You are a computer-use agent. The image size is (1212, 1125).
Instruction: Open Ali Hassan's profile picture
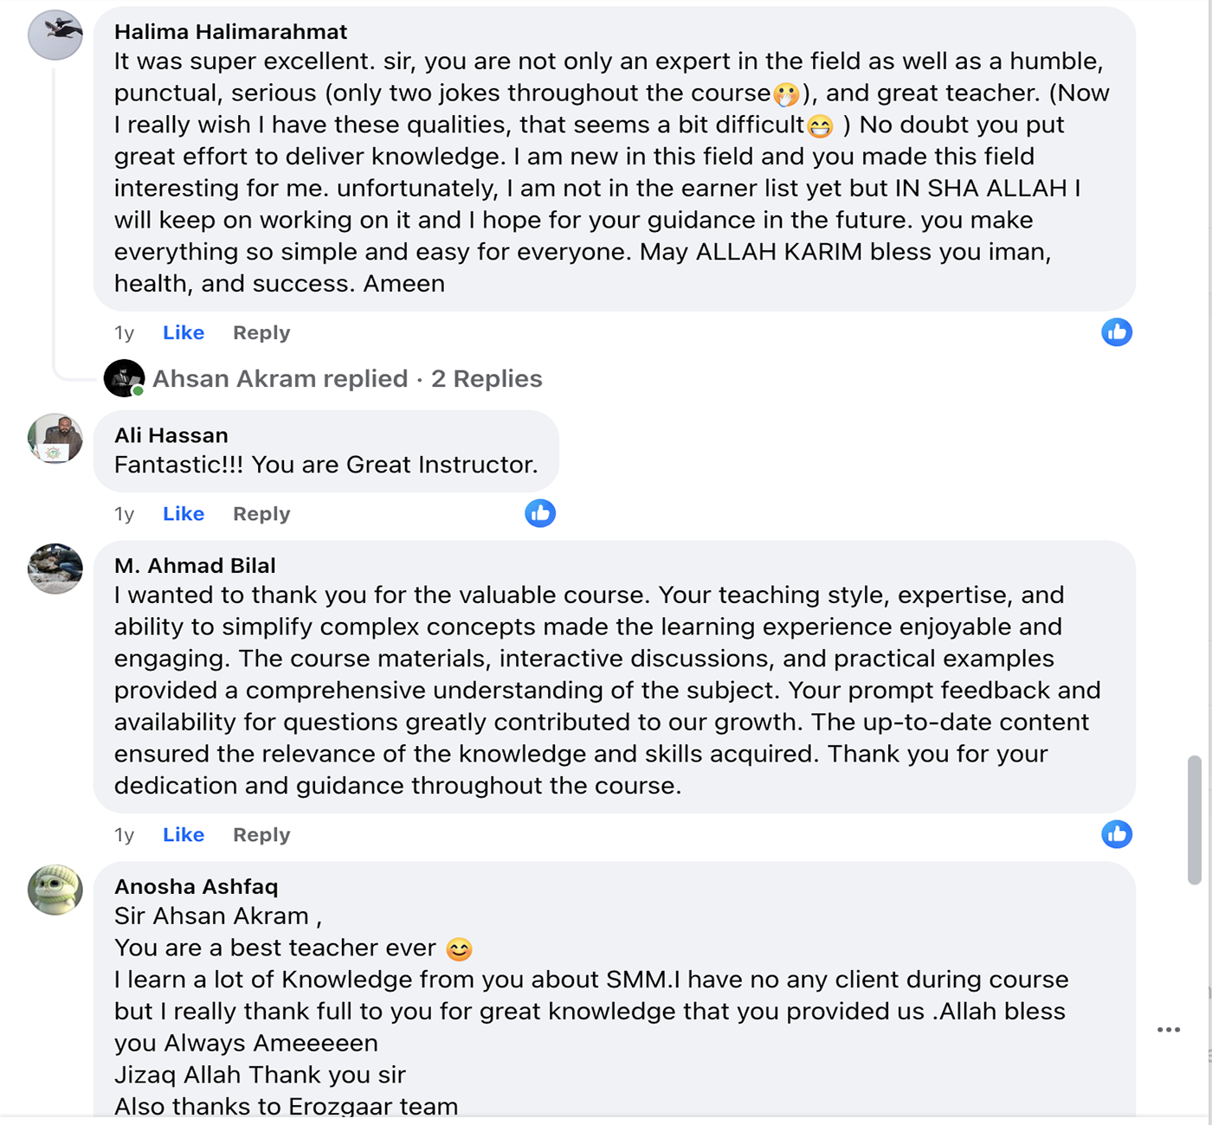pyautogui.click(x=55, y=439)
